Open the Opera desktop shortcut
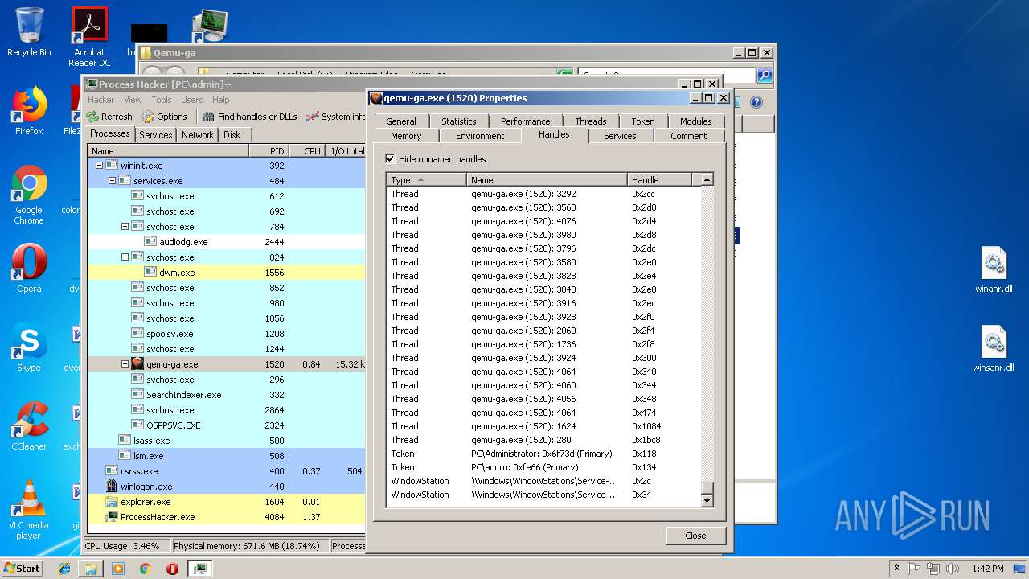 pos(29,269)
